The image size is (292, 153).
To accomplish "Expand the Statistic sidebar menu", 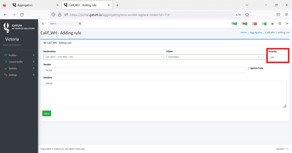I will [19, 68].
